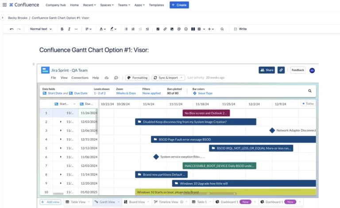Open the Visor Help menu

click(96, 78)
